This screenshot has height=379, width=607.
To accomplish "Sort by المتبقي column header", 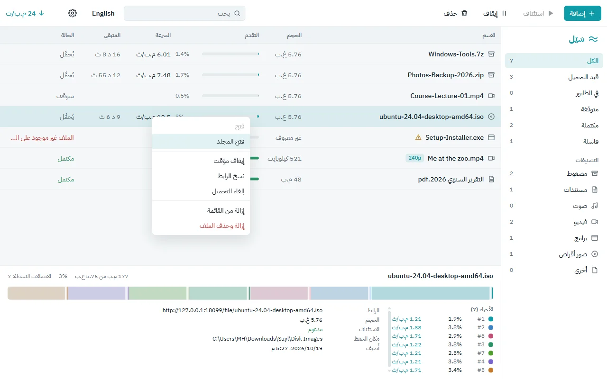I will [112, 35].
